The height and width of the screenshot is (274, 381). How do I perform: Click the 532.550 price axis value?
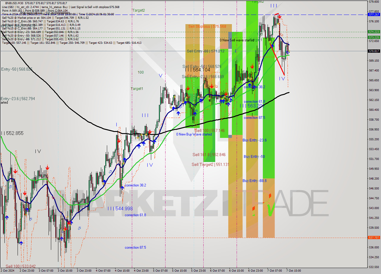coord(374,267)
